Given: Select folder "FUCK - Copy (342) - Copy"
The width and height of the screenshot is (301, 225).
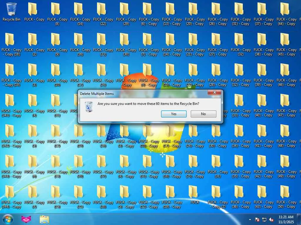Looking at the screenshot, I should pyautogui.click(x=11, y=136).
